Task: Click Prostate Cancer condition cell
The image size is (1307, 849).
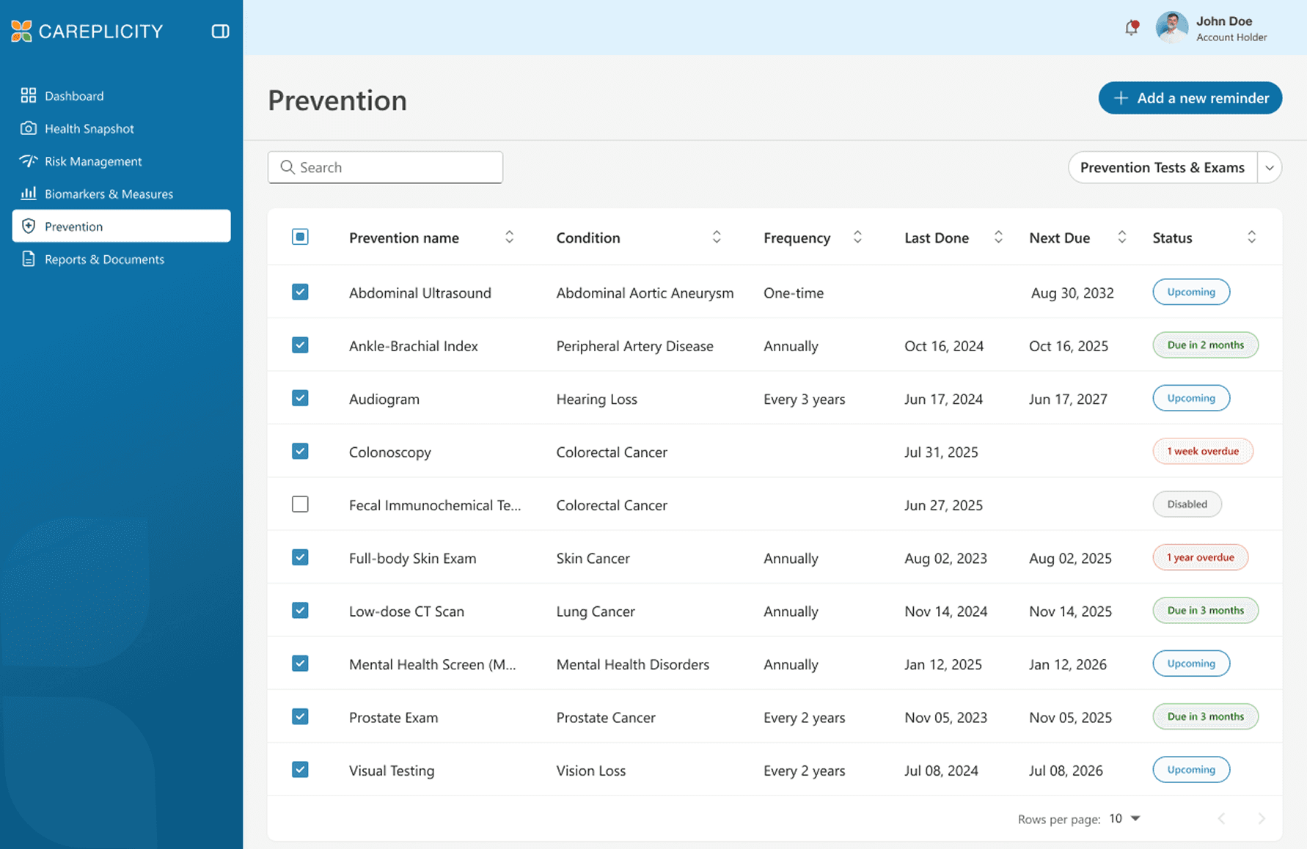Action: click(606, 717)
